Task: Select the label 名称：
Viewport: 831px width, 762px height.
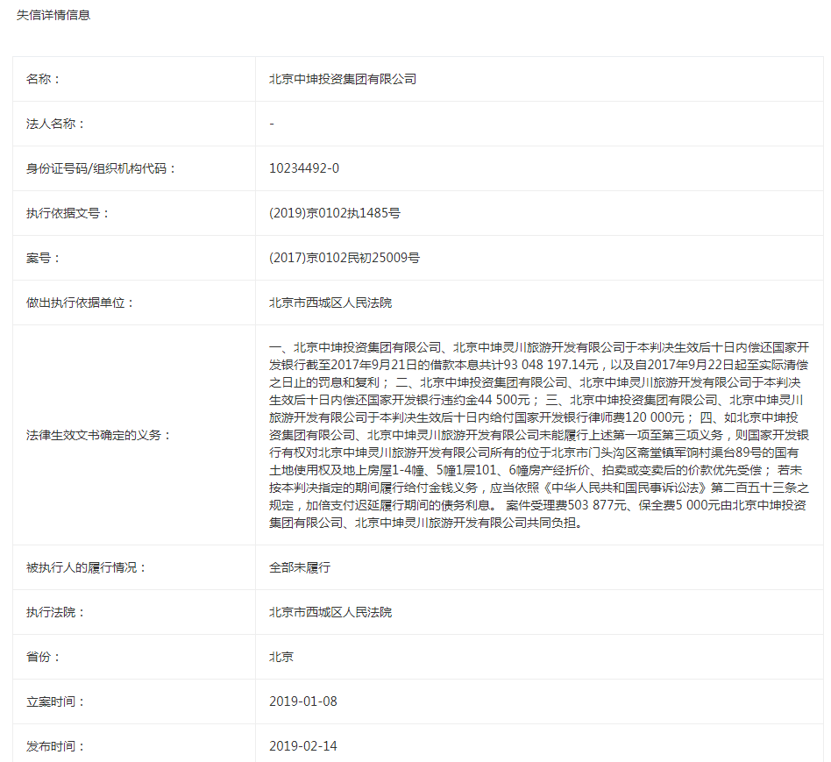Action: click(x=44, y=79)
